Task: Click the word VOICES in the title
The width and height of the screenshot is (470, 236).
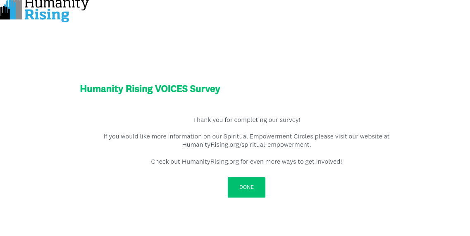Action: (171, 89)
